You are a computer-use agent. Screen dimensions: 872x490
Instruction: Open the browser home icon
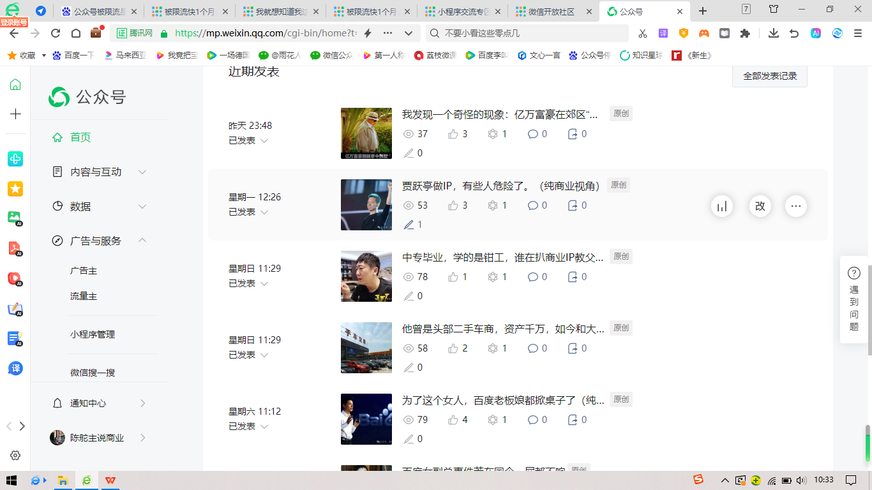pos(76,33)
